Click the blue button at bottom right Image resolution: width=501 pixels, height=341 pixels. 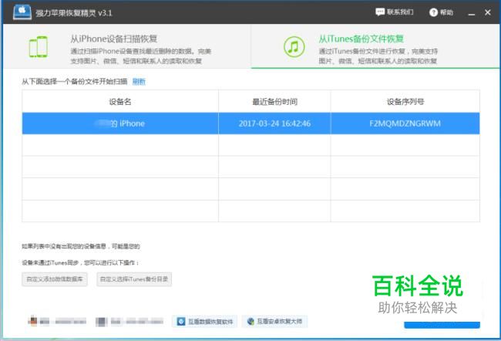[442, 325]
